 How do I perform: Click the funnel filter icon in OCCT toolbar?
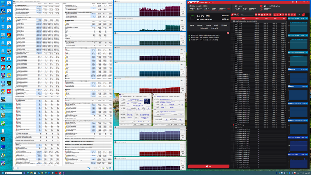click(299, 15)
